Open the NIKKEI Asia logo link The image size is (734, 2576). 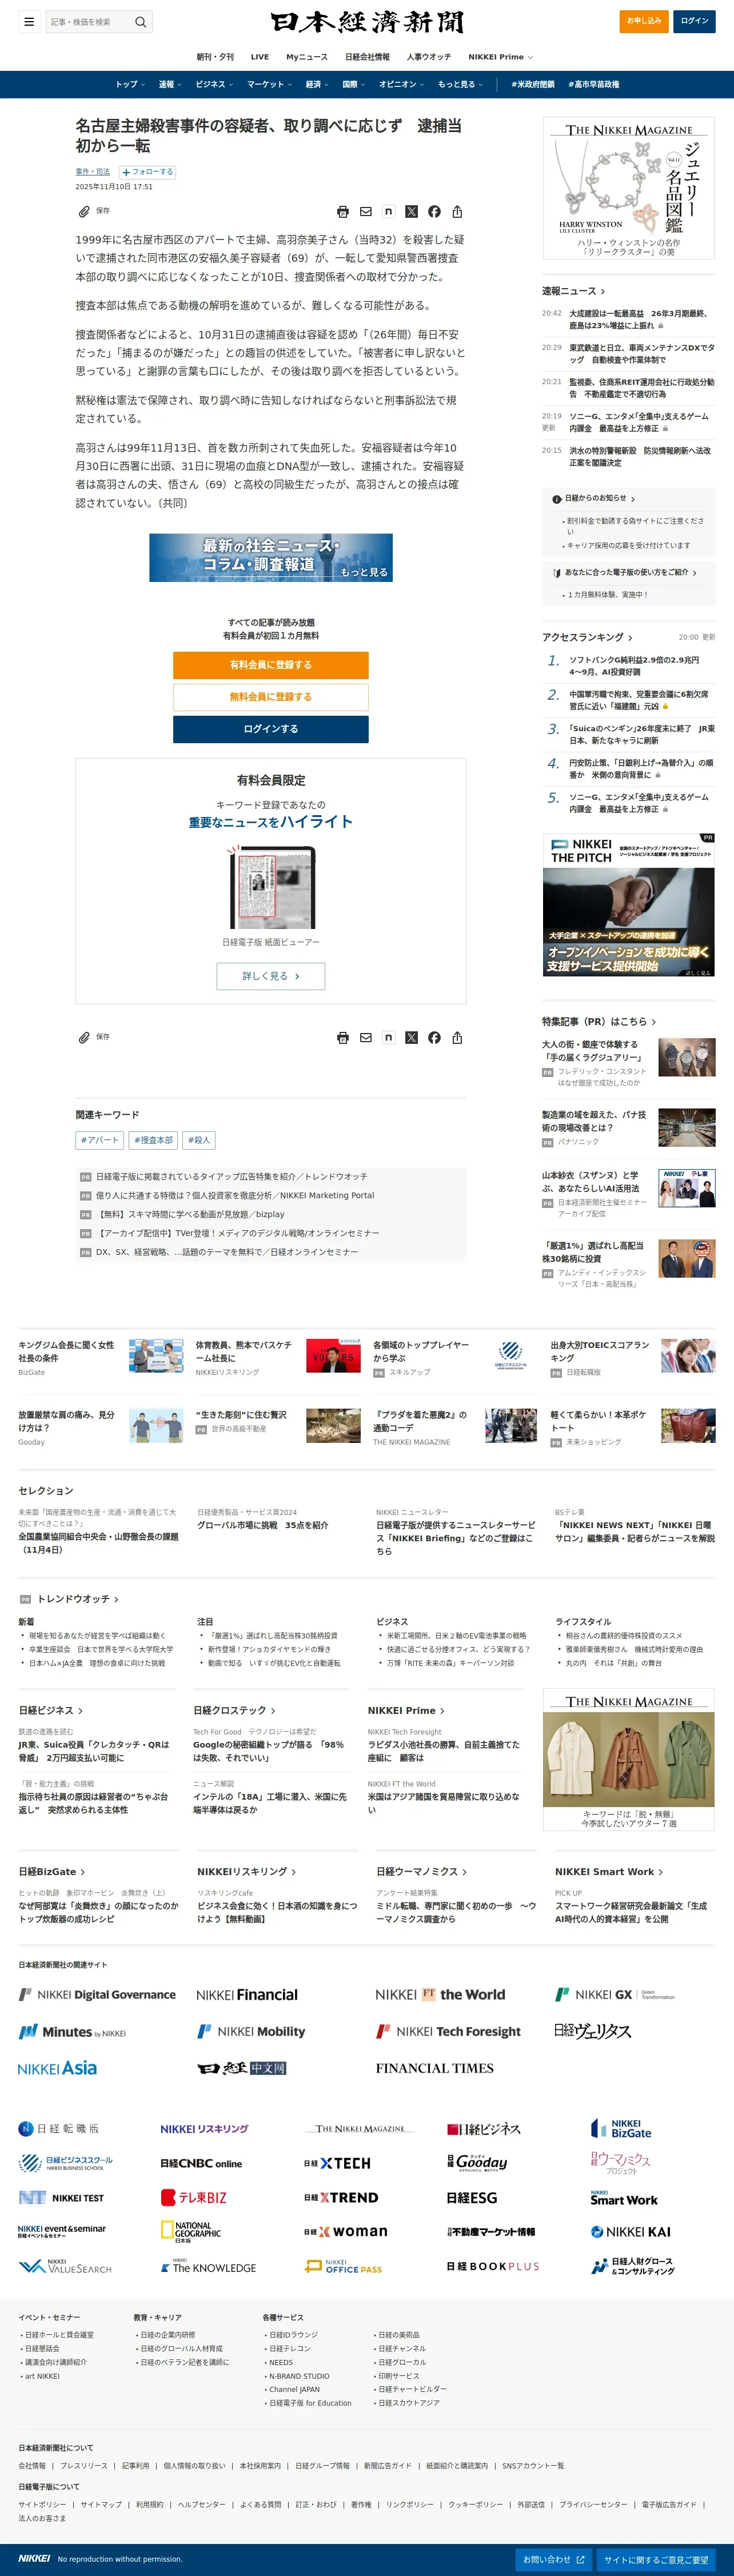coord(58,2068)
